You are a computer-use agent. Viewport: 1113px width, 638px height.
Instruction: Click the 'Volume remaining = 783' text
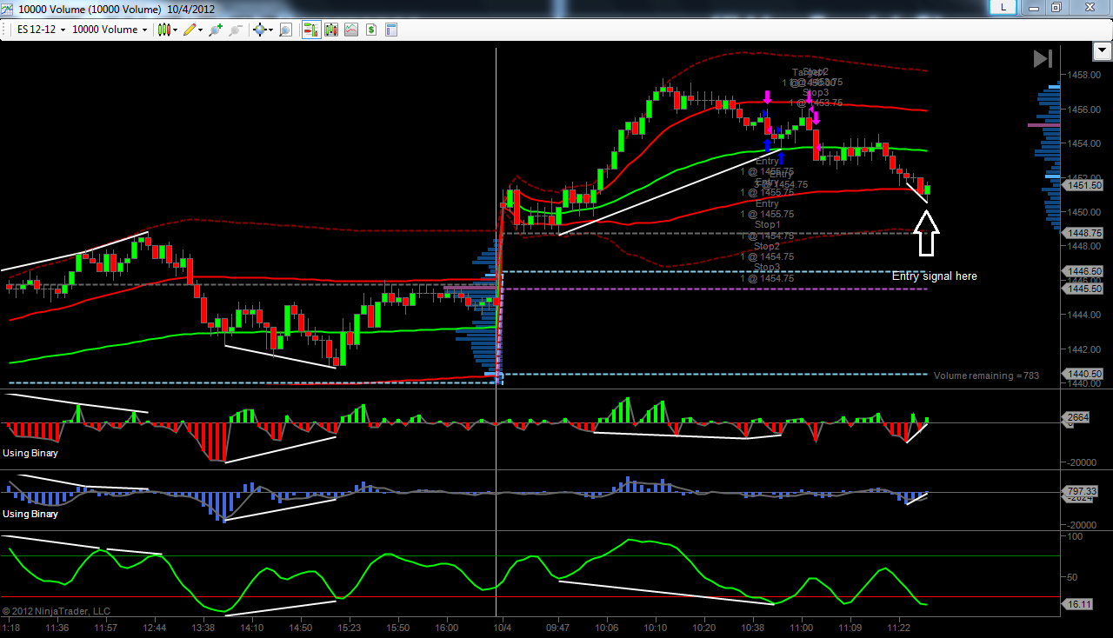[x=986, y=375]
